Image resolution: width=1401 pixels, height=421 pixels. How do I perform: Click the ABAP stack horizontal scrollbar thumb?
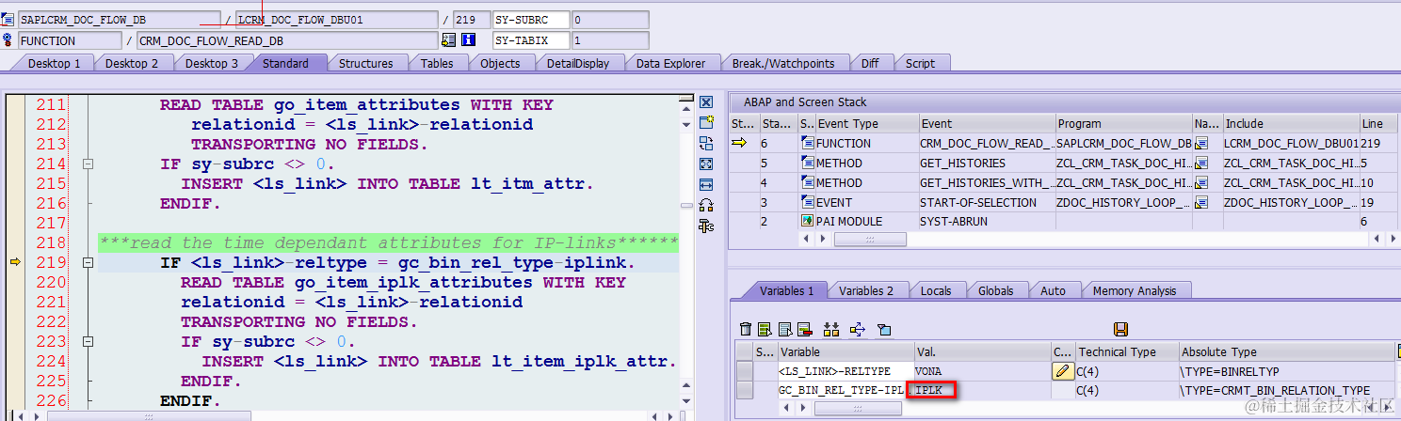[x=870, y=240]
